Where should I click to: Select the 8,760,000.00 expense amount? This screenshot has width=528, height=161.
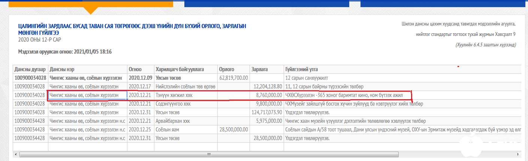coord(266,95)
